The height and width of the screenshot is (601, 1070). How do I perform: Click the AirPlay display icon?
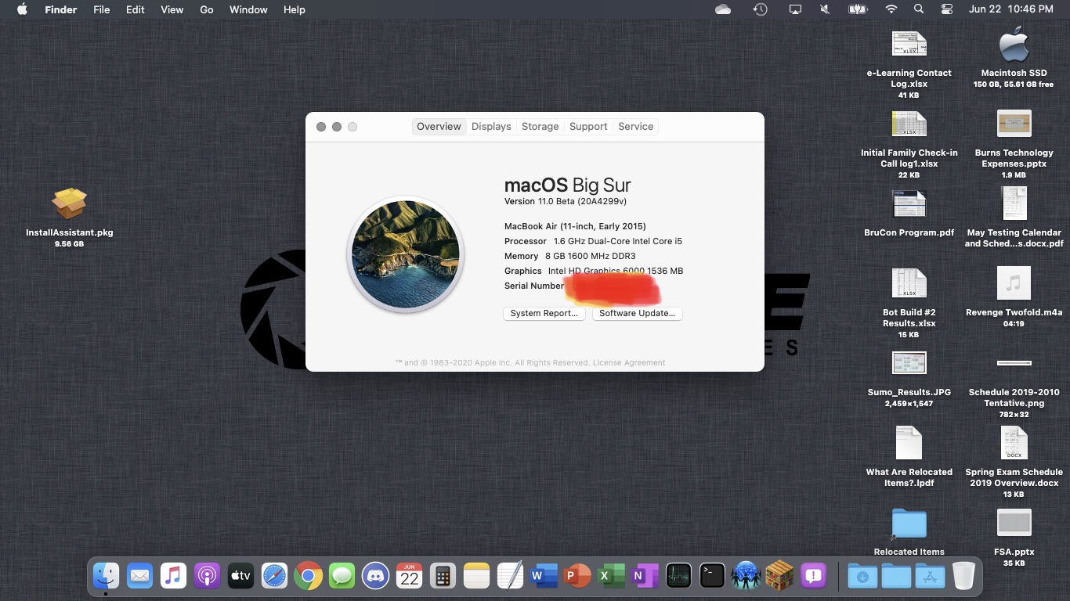[x=795, y=9]
